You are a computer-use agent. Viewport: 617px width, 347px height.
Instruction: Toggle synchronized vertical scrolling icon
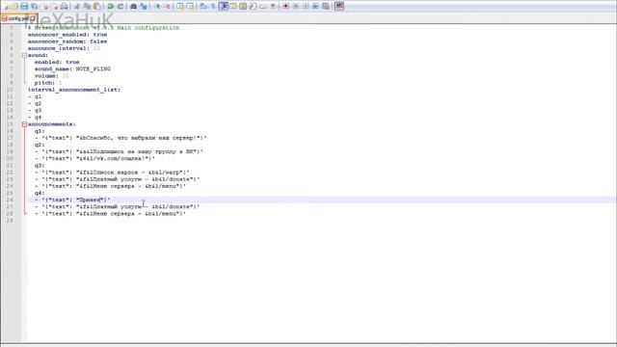tap(180, 7)
